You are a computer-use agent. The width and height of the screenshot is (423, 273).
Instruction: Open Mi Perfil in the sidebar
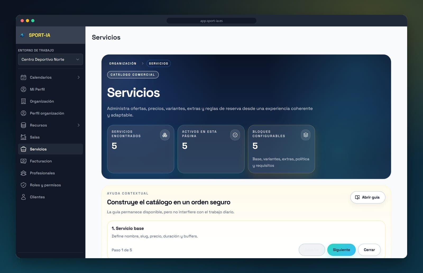(50, 89)
